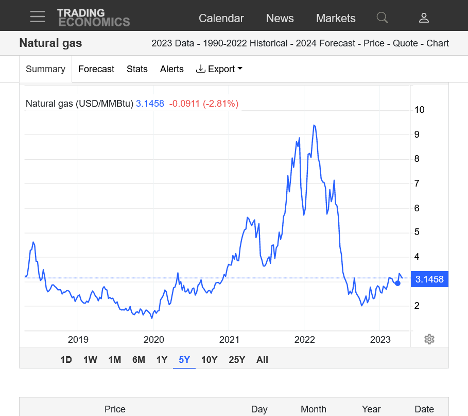This screenshot has height=416, width=468.
Task: Click the 3.1458 price label on axis
Action: (x=429, y=279)
